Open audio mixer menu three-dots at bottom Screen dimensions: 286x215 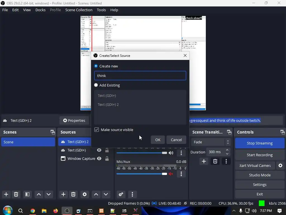(132, 194)
